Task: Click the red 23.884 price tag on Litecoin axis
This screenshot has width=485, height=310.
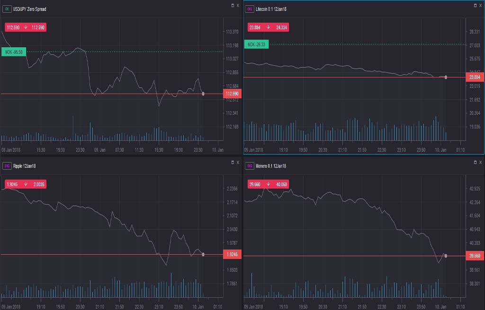Action: pyautogui.click(x=475, y=77)
